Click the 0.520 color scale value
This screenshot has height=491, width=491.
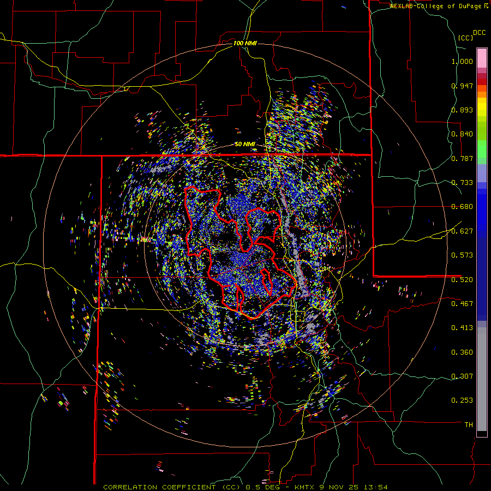pos(462,280)
